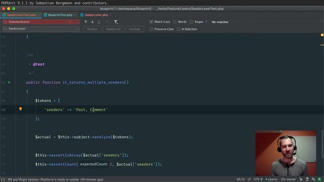
Task: Click the Replace button
Action: coord(92,29)
